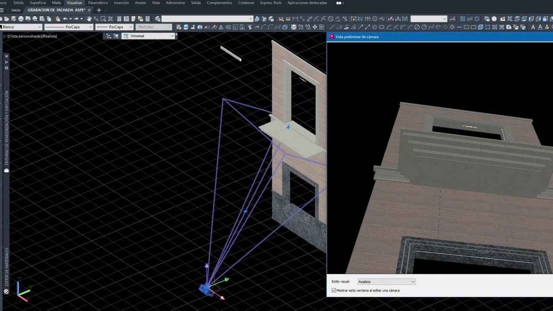Screen dimensions: 553x311
Task: Open the hamburger menu beside the Inicio tab
Action: (x=2, y=10)
